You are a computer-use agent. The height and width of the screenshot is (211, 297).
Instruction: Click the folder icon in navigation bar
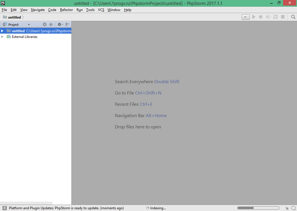[x=5, y=17]
